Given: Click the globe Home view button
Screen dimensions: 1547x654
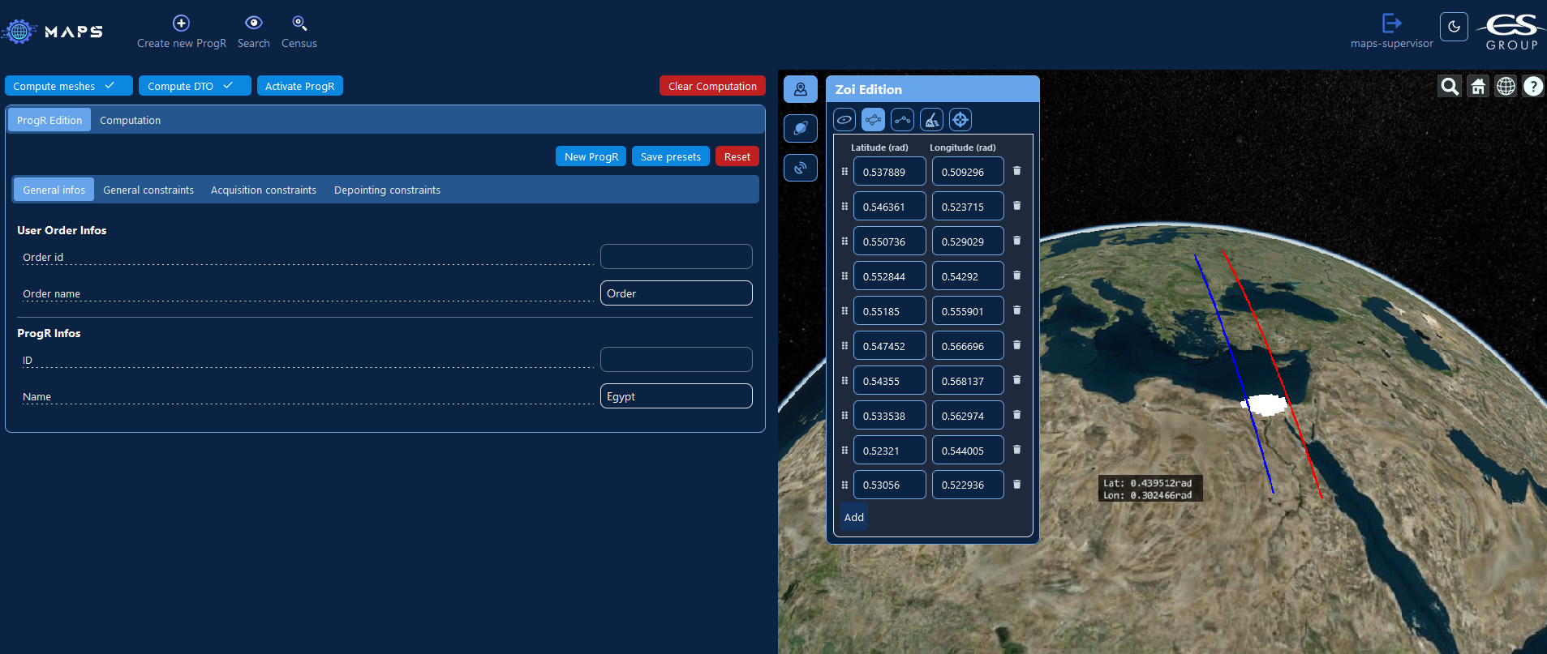Looking at the screenshot, I should pyautogui.click(x=1478, y=86).
